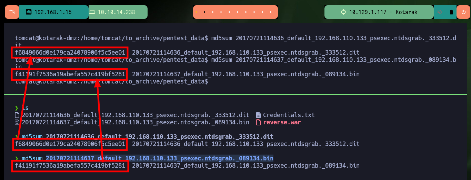Click the laptop icon beside 10.10.14.238
The height and width of the screenshot is (180, 471).
(x=92, y=12)
